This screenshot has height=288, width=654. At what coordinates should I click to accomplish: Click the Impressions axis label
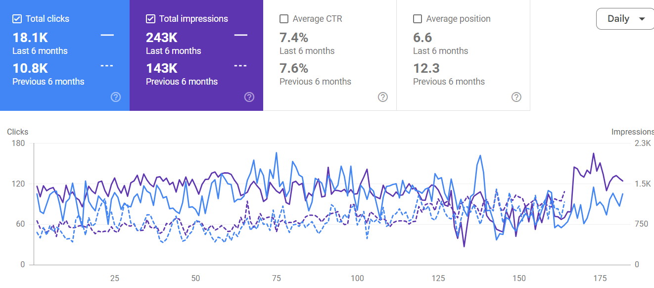633,132
